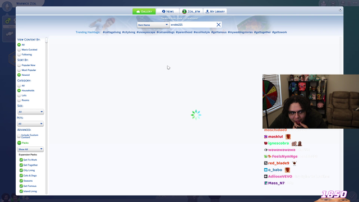Click the streamer webcam overlay
The width and height of the screenshot is (359, 202).
tap(311, 101)
